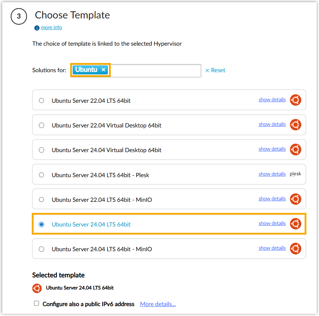The height and width of the screenshot is (316, 319).
Task: Select Ubuntu Server 24.04 LTS 64bit - Plesk radio
Action: click(x=41, y=175)
